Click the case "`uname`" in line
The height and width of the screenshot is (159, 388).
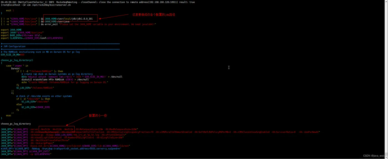pyautogui.click(x=17, y=66)
